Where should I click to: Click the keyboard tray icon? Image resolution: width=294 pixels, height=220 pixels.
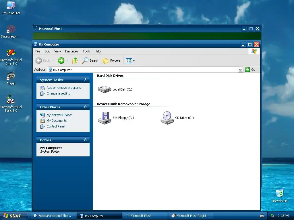[262, 216]
